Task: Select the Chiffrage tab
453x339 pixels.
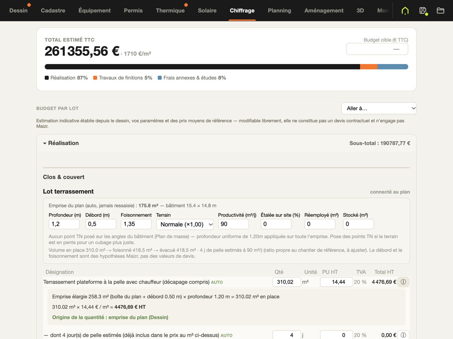Action: pyautogui.click(x=242, y=11)
